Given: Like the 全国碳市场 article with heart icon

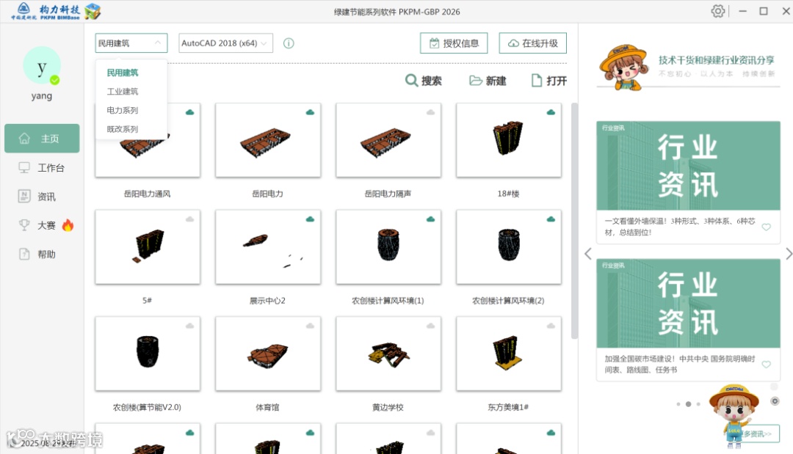Looking at the screenshot, I should click(x=766, y=365).
